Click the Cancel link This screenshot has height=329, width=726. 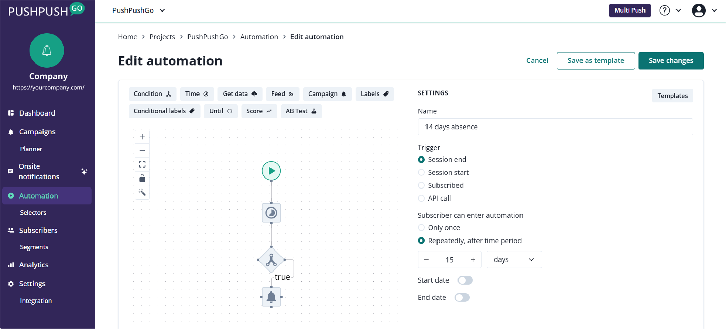coord(537,61)
